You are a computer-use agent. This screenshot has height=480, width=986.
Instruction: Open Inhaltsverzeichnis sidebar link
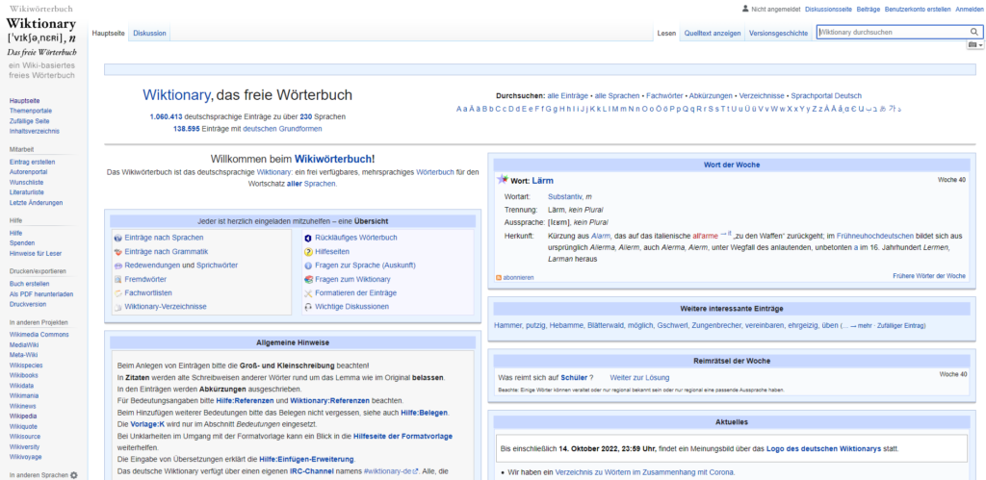click(35, 132)
